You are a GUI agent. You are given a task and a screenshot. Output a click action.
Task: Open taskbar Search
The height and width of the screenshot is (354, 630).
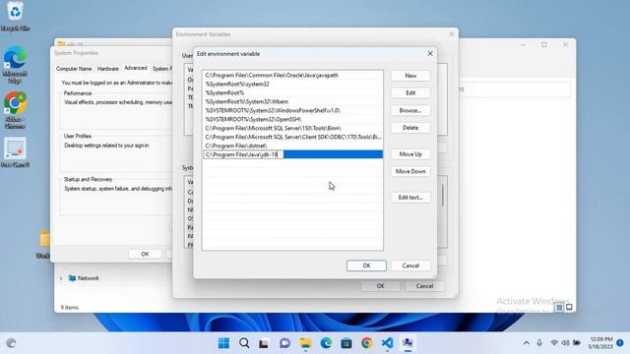click(x=244, y=343)
